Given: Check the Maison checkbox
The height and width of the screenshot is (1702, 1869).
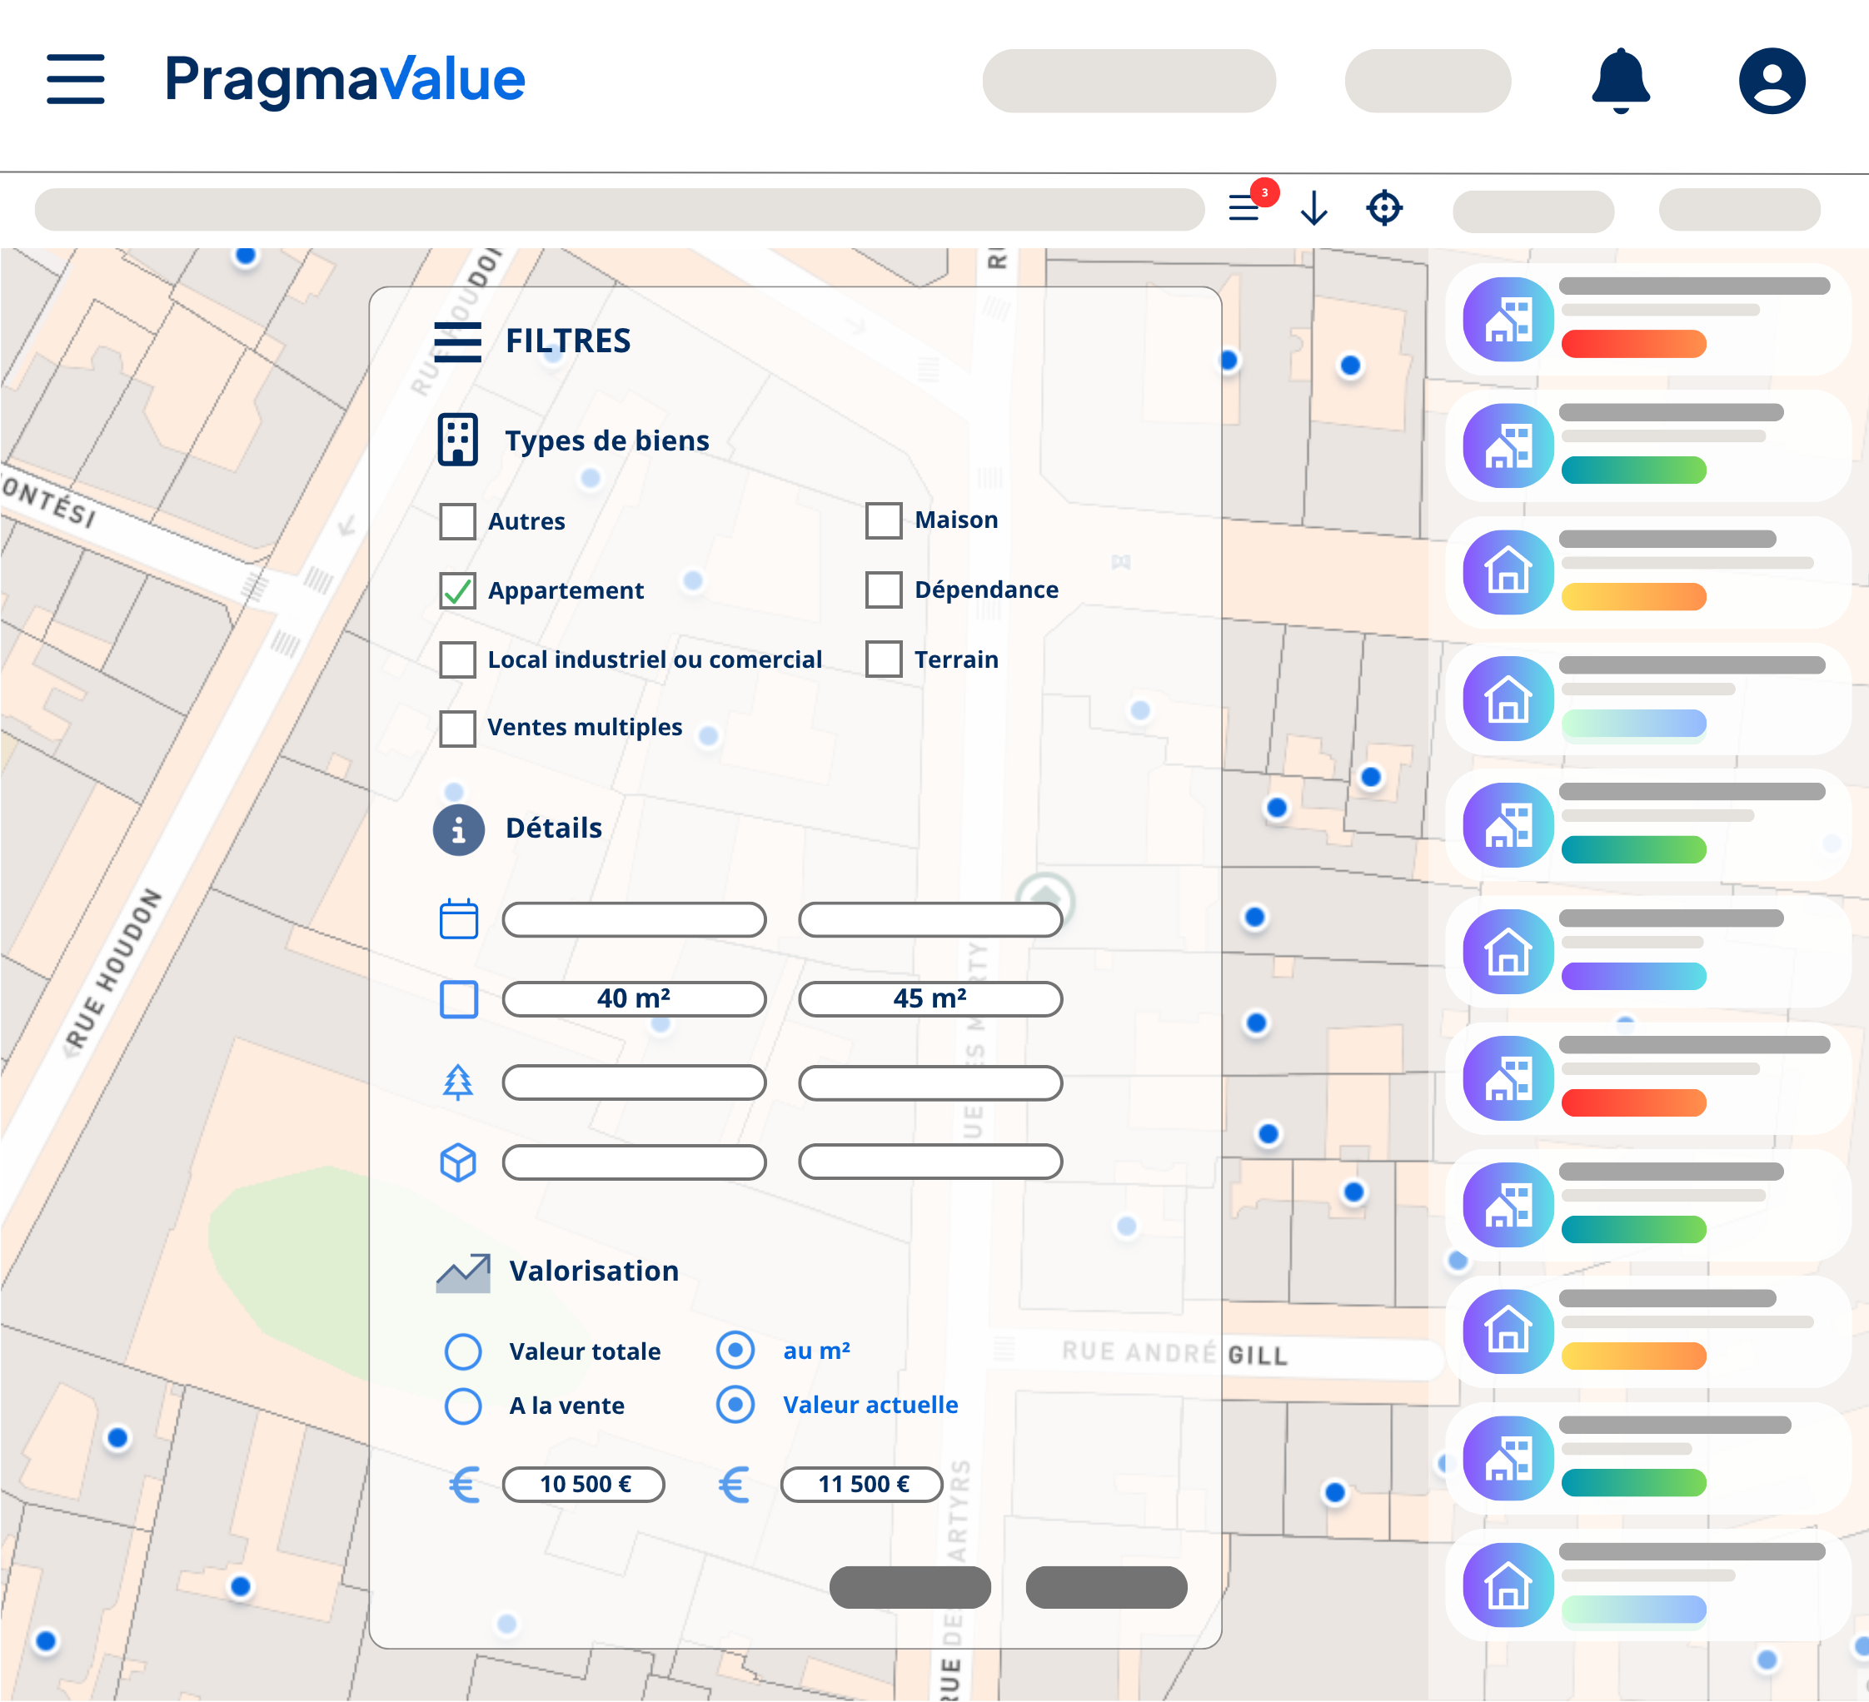Looking at the screenshot, I should click(883, 520).
